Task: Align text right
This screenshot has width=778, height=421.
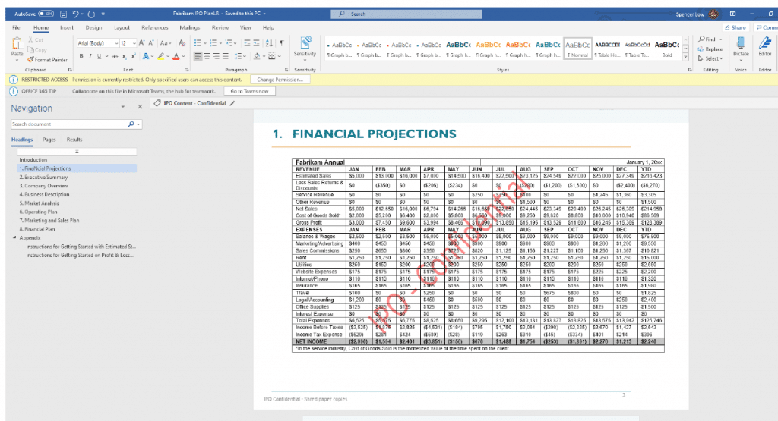Action: tap(217, 56)
